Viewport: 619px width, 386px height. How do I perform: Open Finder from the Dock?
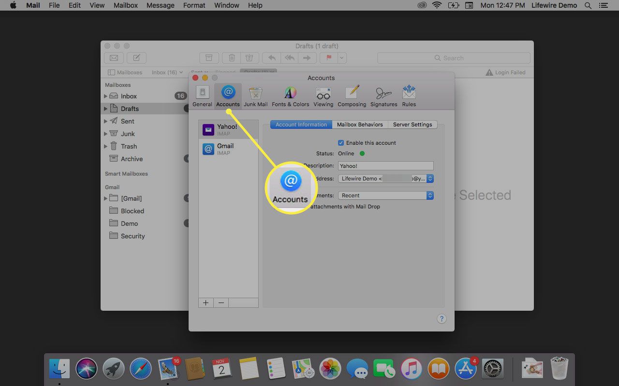pos(59,369)
